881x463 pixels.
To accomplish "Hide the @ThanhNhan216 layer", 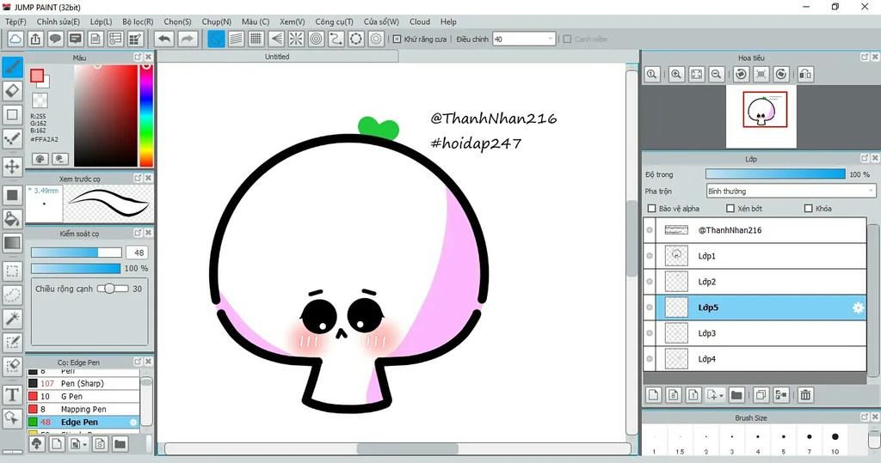I will coord(650,230).
